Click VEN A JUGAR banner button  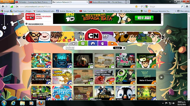144,18
